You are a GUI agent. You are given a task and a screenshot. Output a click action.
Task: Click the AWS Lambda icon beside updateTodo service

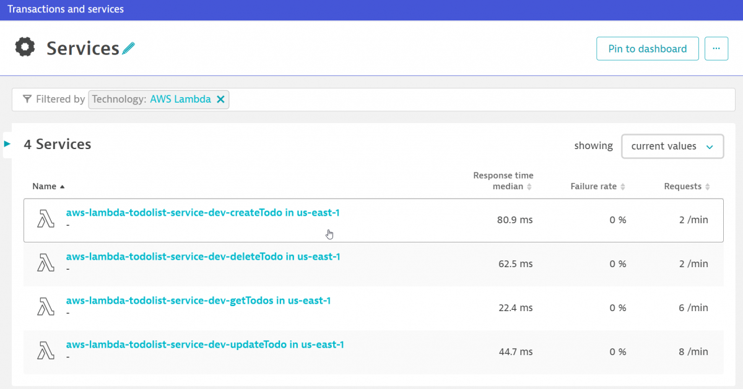click(x=45, y=351)
